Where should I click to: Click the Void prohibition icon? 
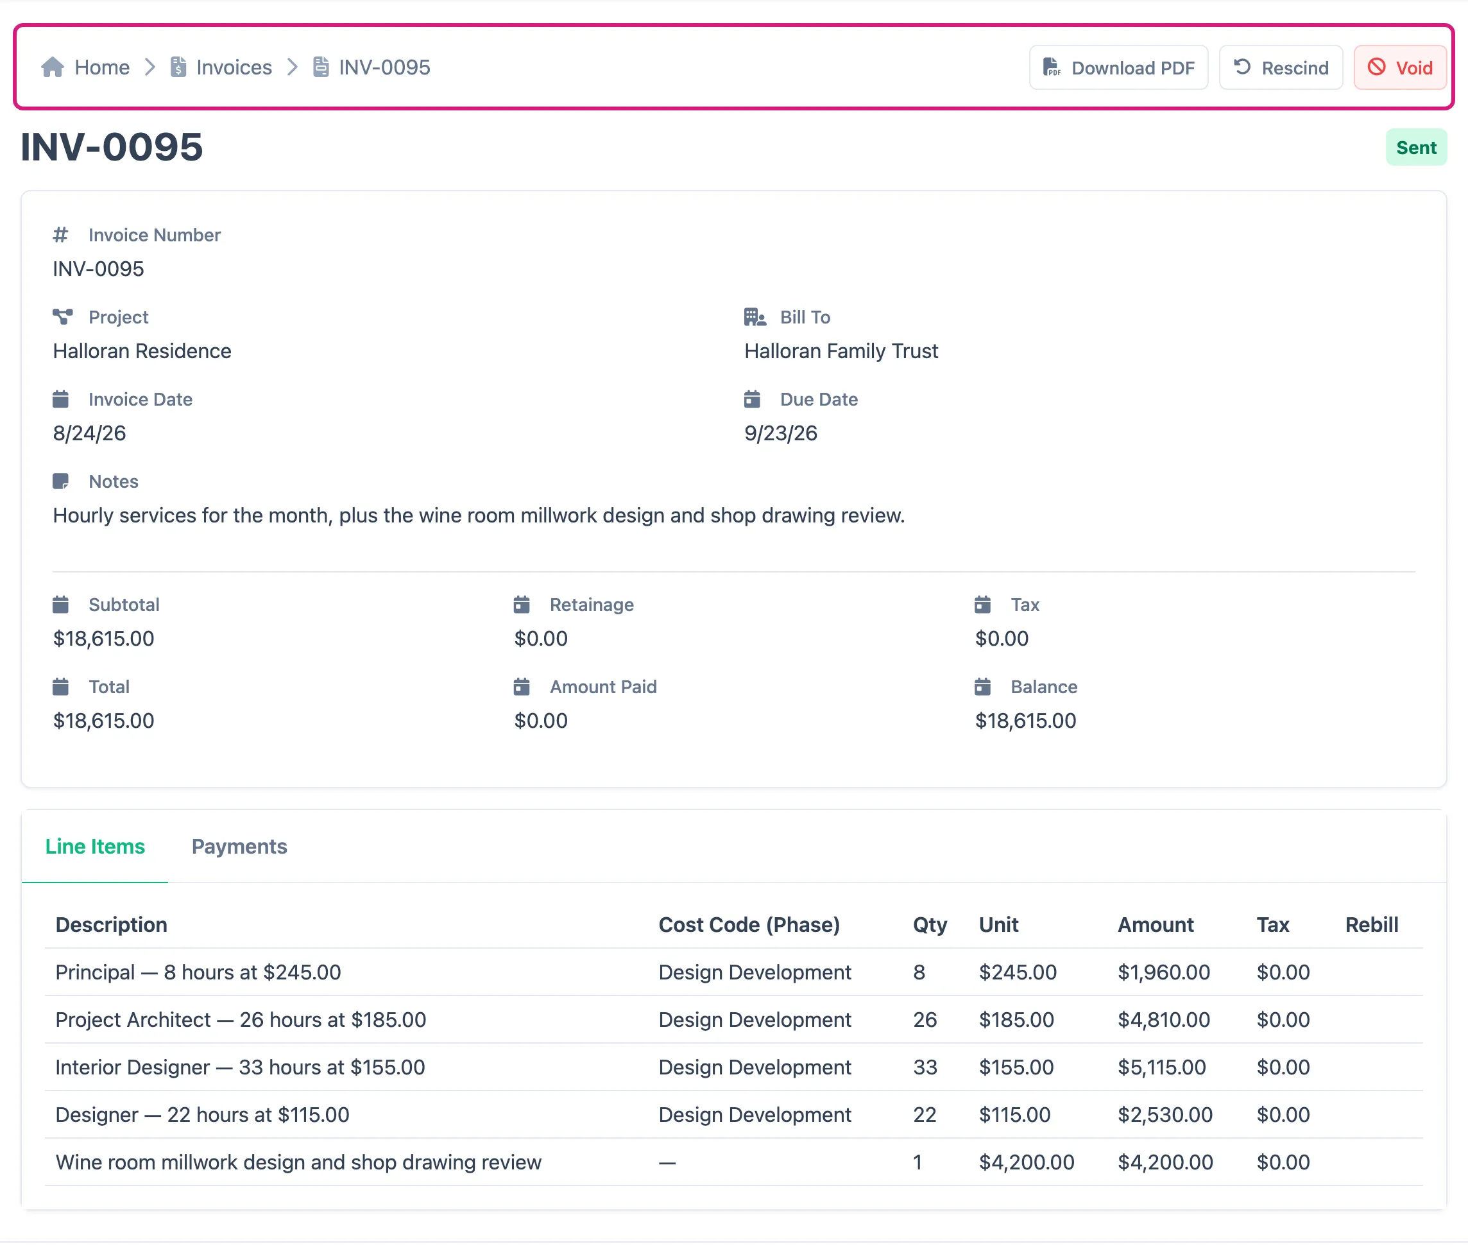(x=1377, y=67)
